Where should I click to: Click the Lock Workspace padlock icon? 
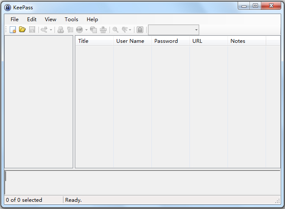tap(140, 30)
